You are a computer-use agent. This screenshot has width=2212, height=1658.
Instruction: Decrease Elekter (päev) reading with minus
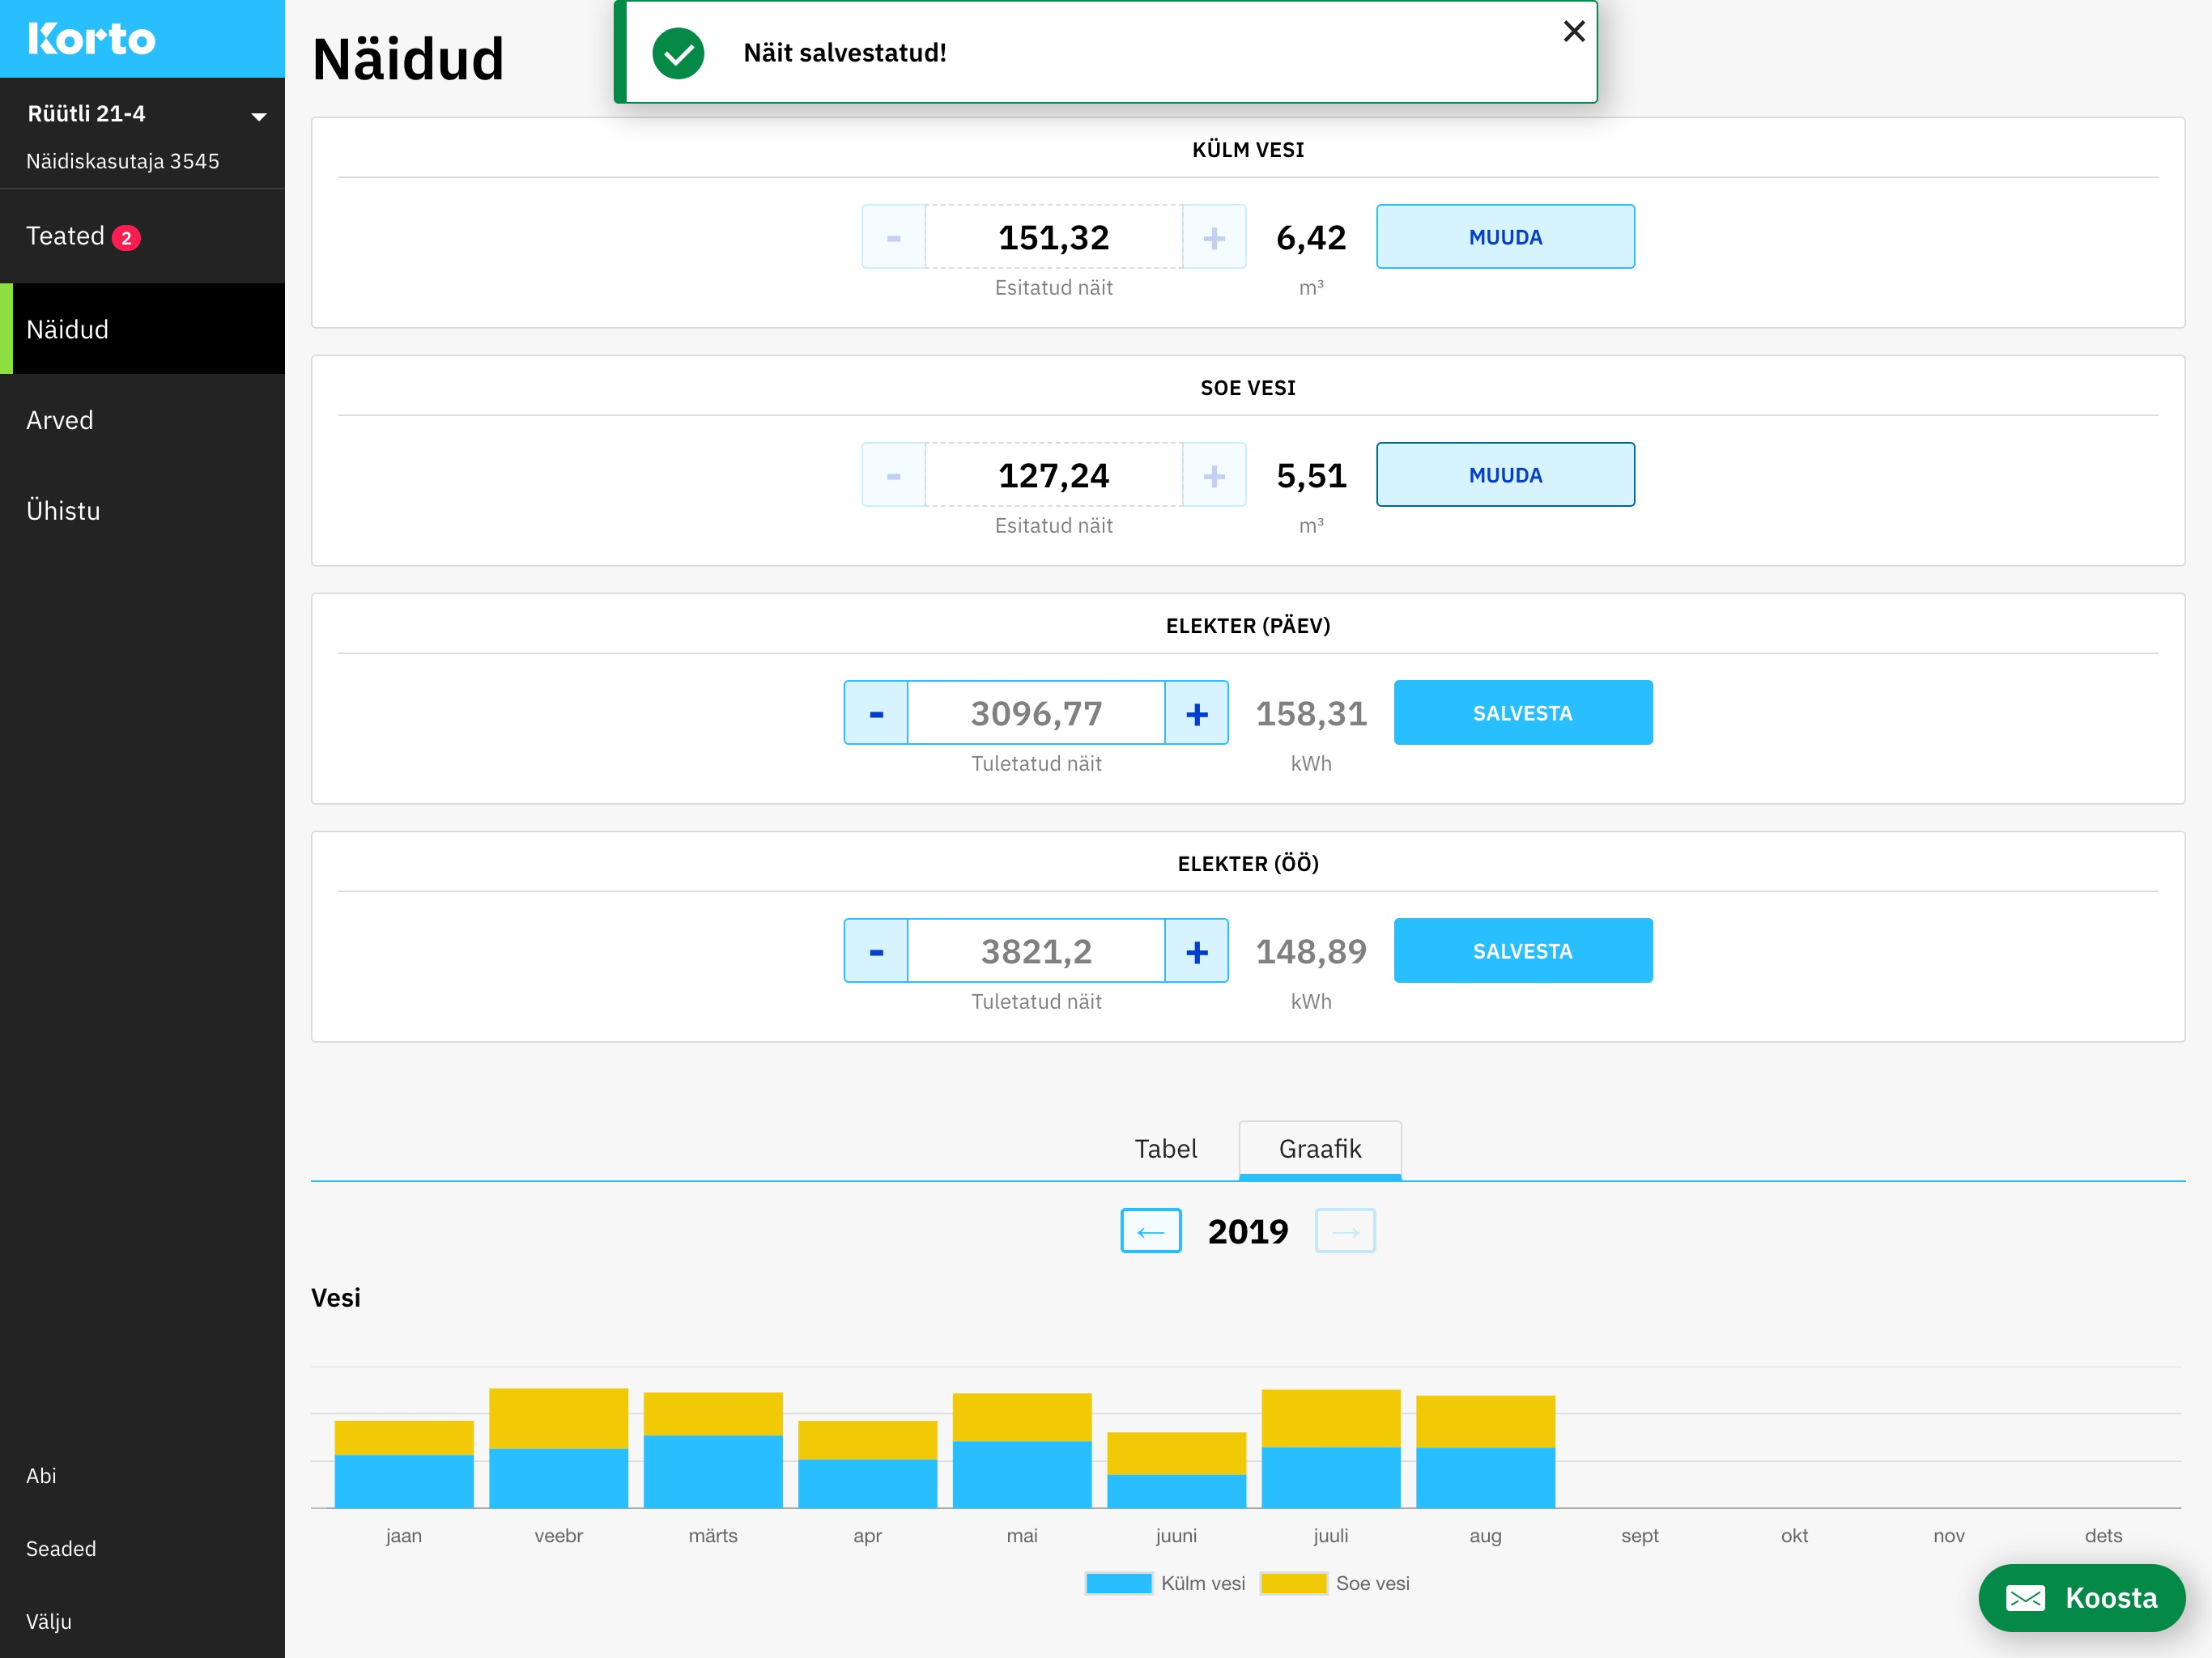pos(876,713)
